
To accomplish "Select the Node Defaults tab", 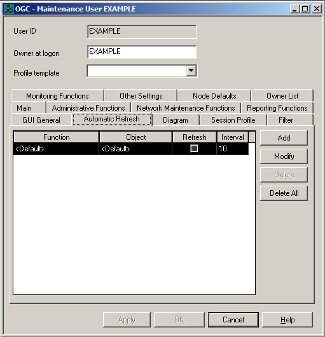I will coord(214,96).
